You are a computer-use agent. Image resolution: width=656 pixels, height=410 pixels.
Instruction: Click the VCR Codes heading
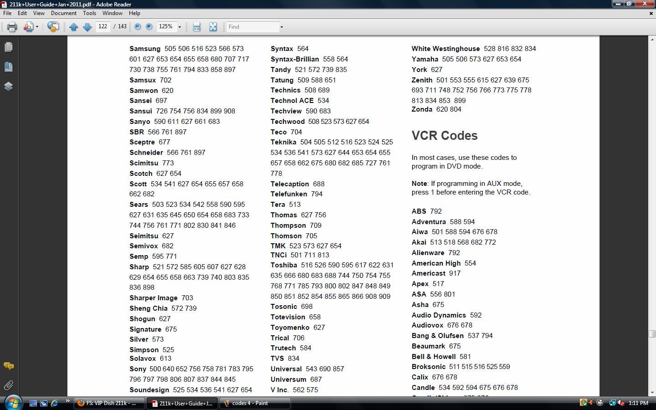point(445,136)
